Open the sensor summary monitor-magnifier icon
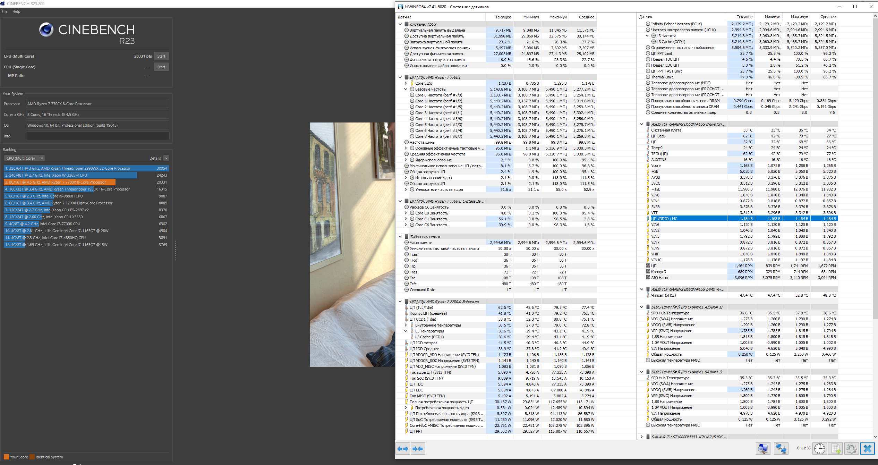The image size is (878, 465). point(763,448)
